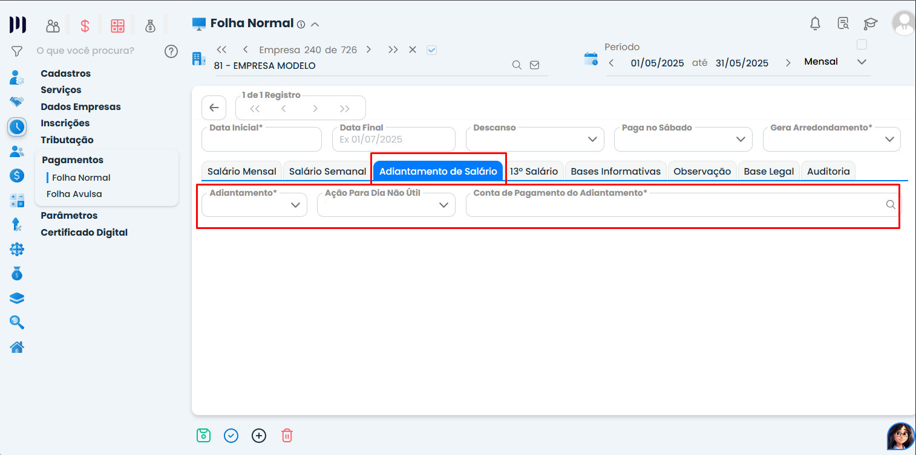Click the home icon in sidebar
Image resolution: width=916 pixels, height=455 pixels.
pyautogui.click(x=17, y=347)
